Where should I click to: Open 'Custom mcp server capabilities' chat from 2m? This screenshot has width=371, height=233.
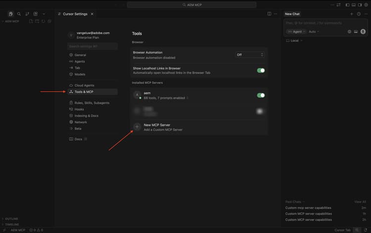pos(325,208)
